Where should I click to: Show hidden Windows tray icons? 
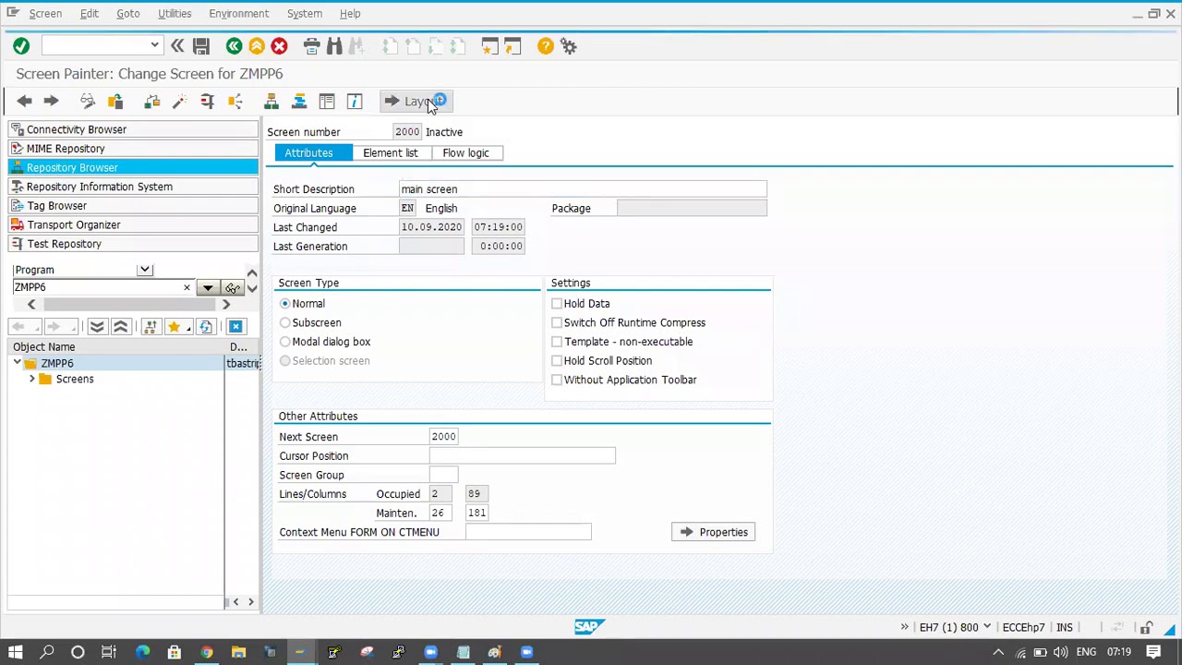(998, 652)
